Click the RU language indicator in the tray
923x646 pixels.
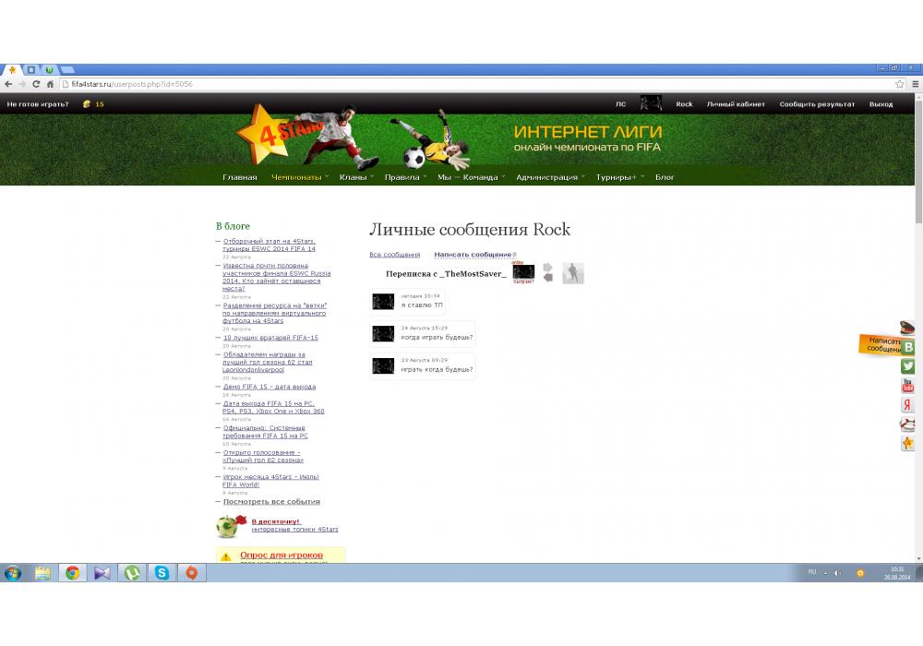tap(811, 572)
